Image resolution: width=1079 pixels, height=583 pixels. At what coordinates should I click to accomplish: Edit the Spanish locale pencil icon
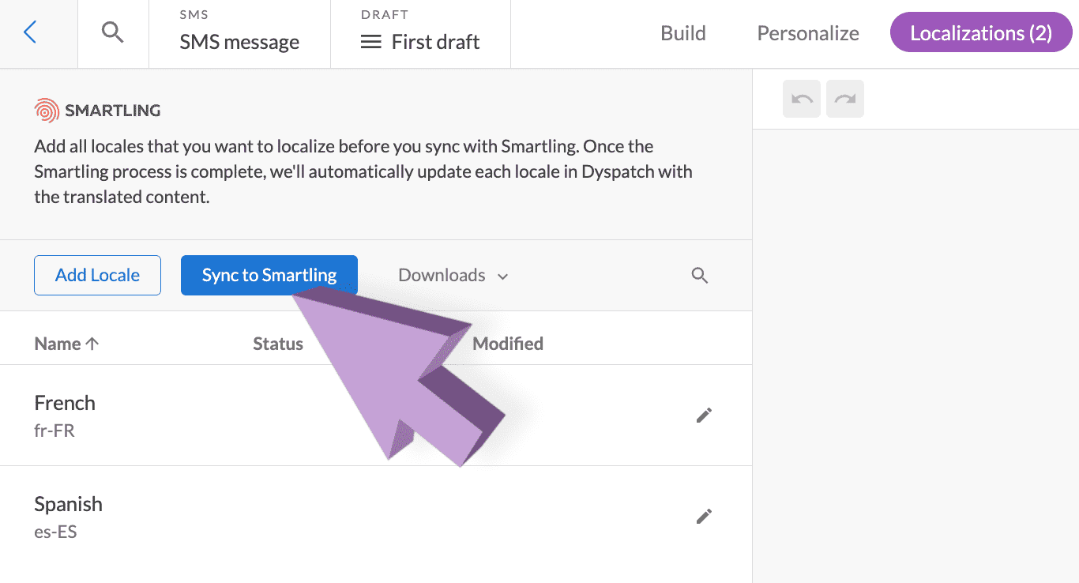(x=704, y=516)
